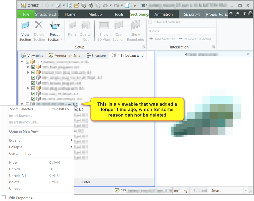Click the Show Boundaries icon
Screen dimensions: 254x201
135,25
